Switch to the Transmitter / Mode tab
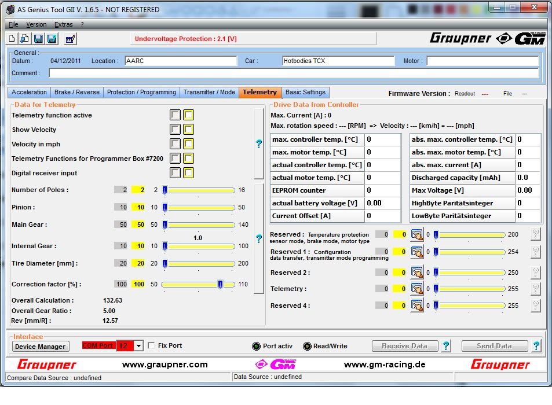Screen dimensions: 552x405 pyautogui.click(x=209, y=92)
